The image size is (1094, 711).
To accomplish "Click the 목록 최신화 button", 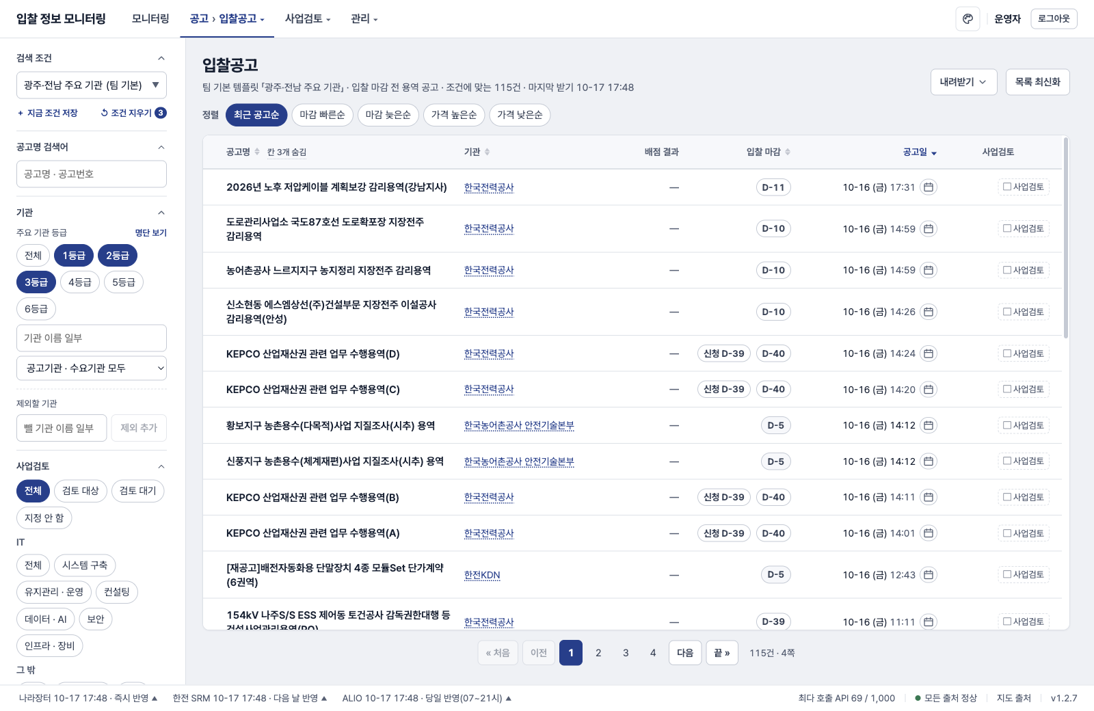I will click(x=1037, y=82).
